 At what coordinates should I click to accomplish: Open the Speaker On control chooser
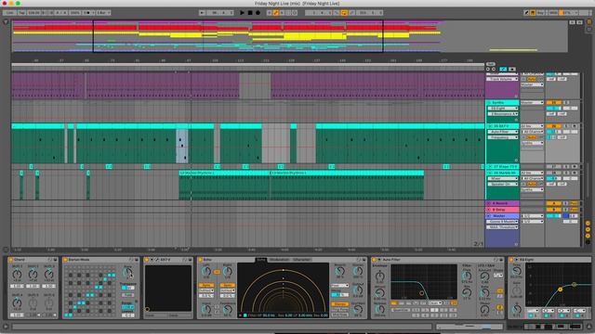click(503, 184)
